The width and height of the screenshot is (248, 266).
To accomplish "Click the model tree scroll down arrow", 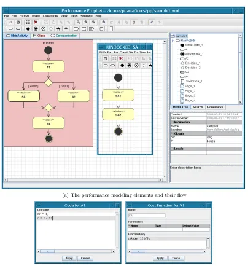I will 240,102.
